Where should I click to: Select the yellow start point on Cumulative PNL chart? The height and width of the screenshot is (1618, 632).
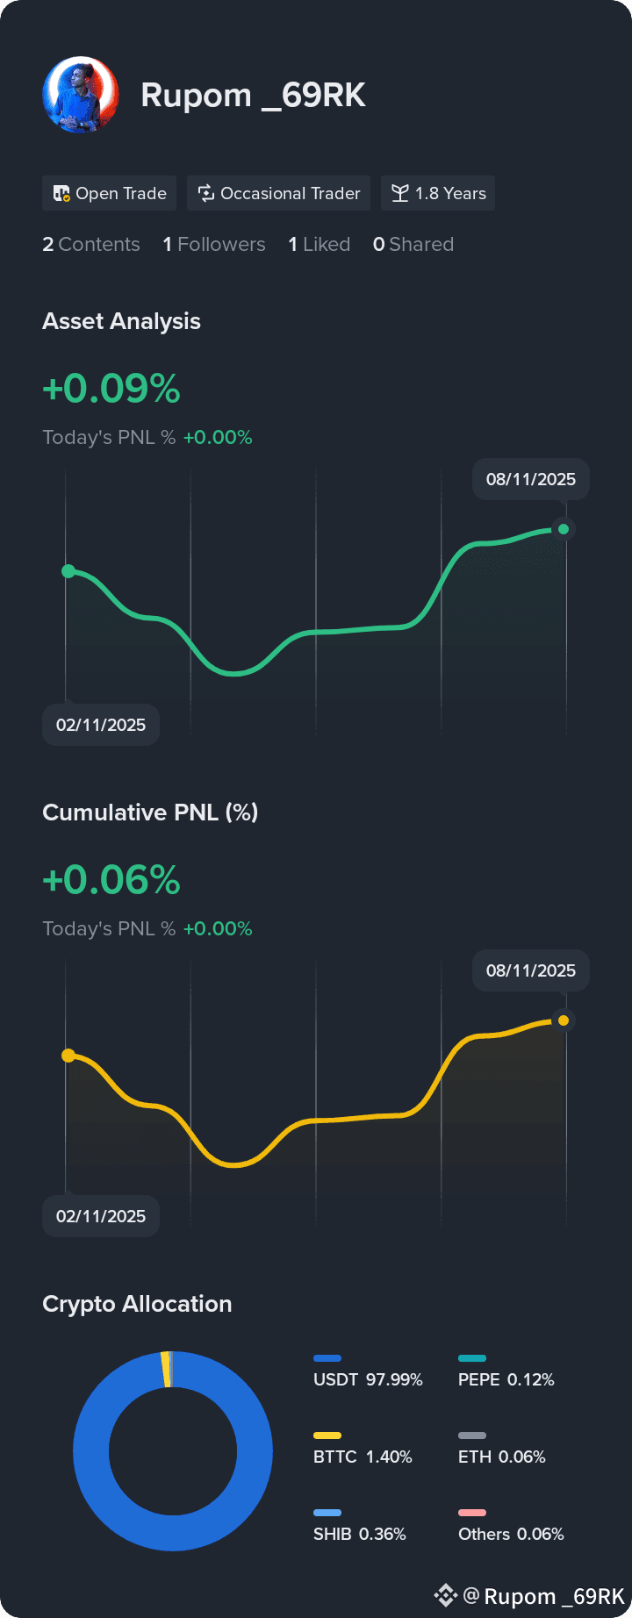click(68, 1056)
